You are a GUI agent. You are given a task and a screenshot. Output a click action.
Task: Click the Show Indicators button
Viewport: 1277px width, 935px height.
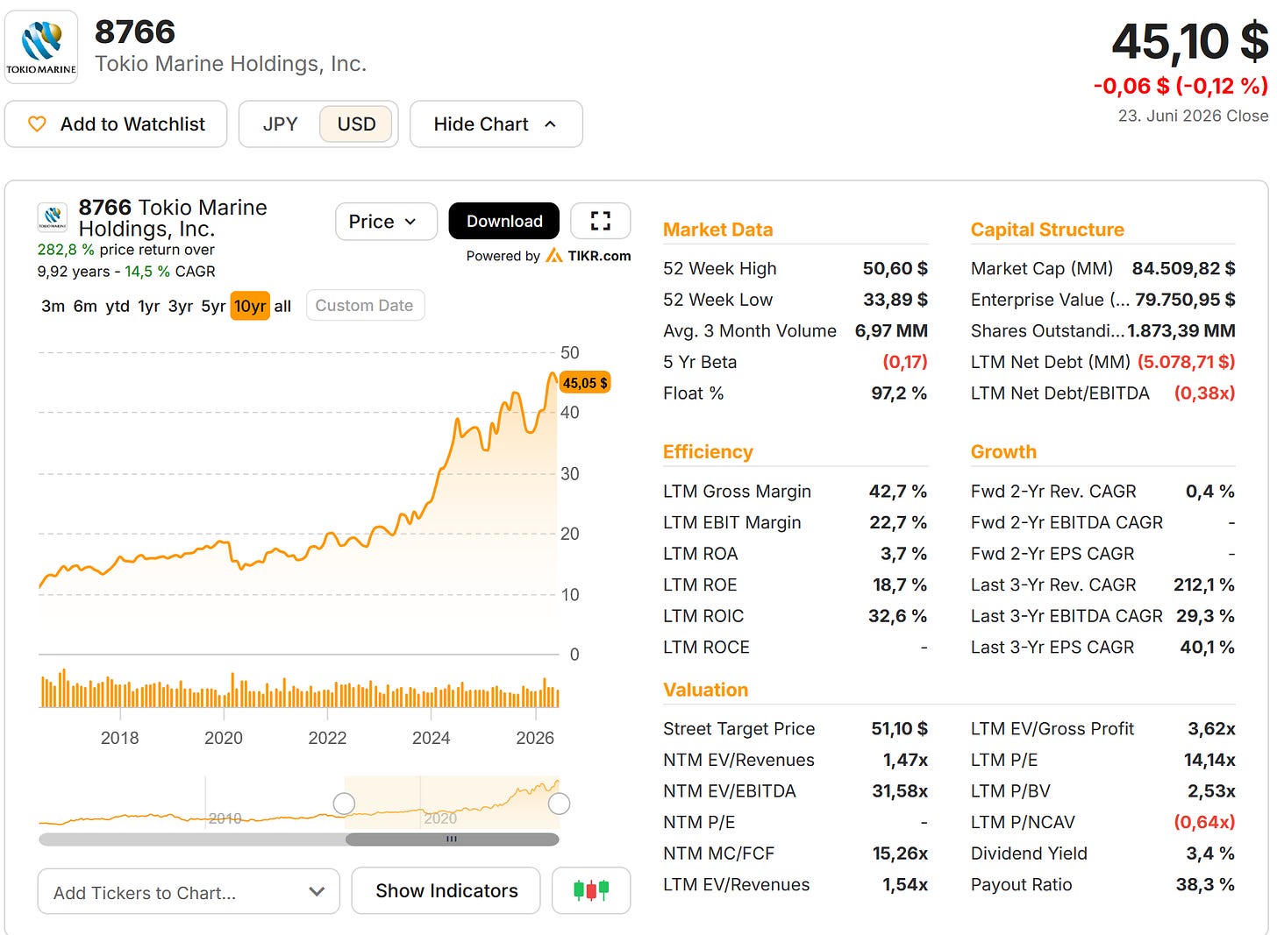click(446, 890)
